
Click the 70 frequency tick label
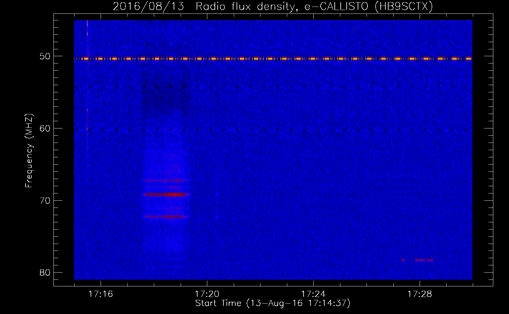tap(45, 200)
